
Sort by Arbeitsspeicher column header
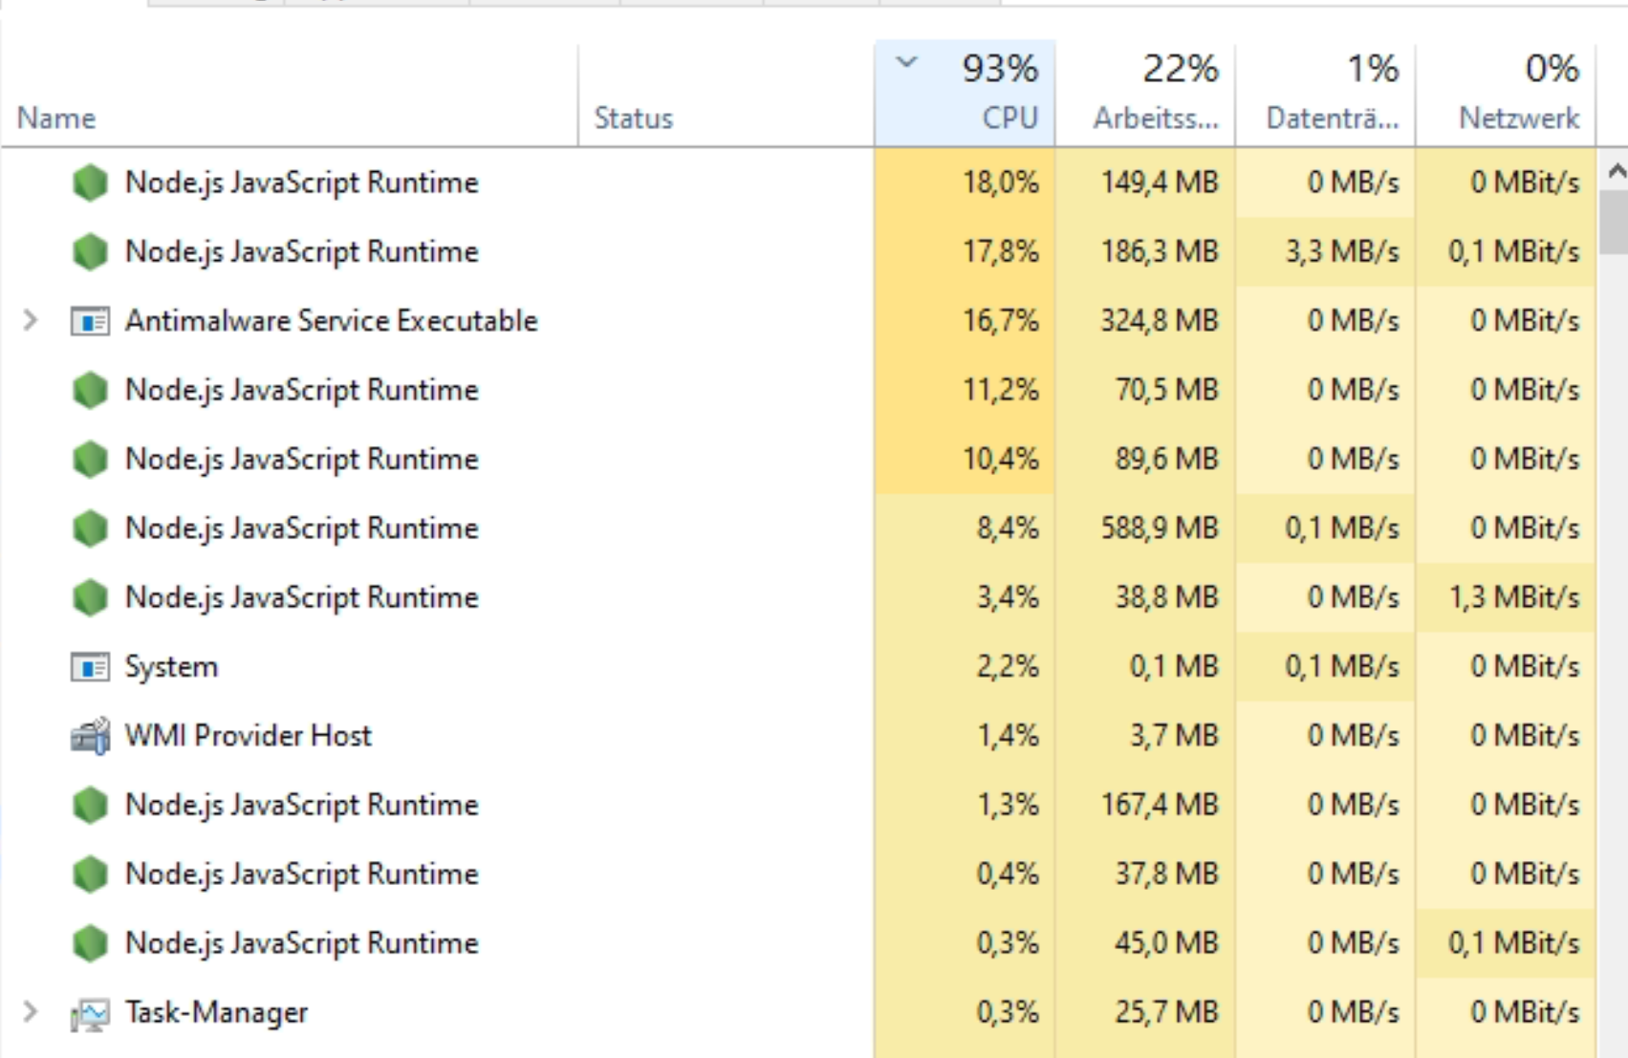[x=1145, y=94]
